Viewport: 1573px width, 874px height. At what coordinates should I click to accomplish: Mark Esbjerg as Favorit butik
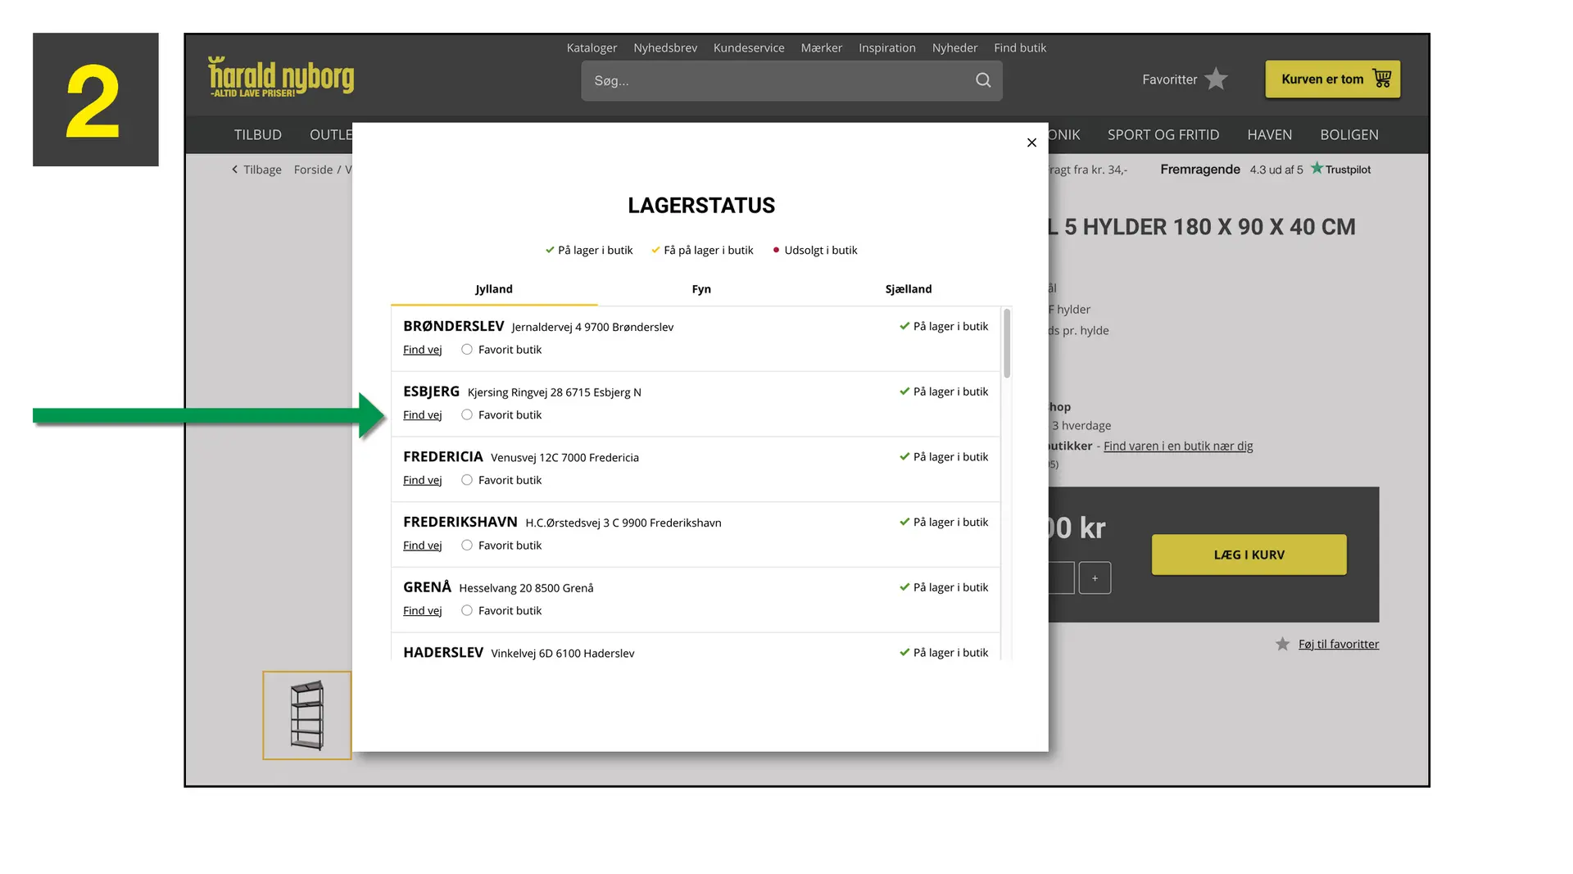pyautogui.click(x=467, y=415)
